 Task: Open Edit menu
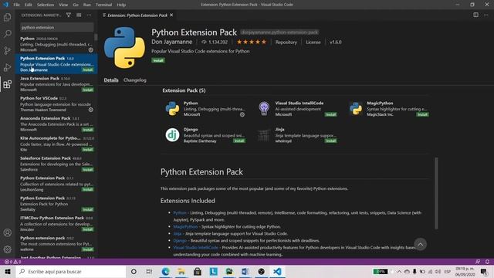coord(29,5)
